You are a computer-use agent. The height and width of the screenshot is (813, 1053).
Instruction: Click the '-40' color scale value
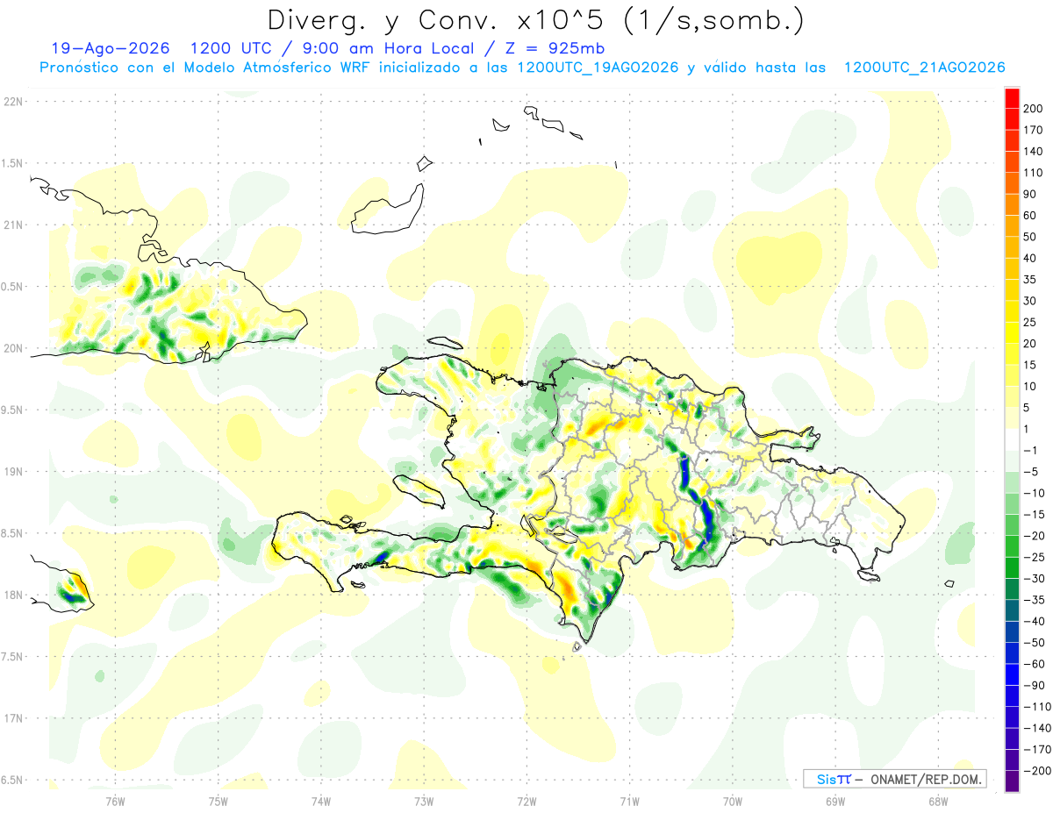point(1035,621)
